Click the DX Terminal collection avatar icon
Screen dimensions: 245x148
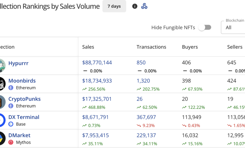2,120
